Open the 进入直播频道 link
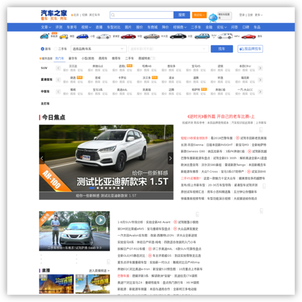 coord(99,271)
